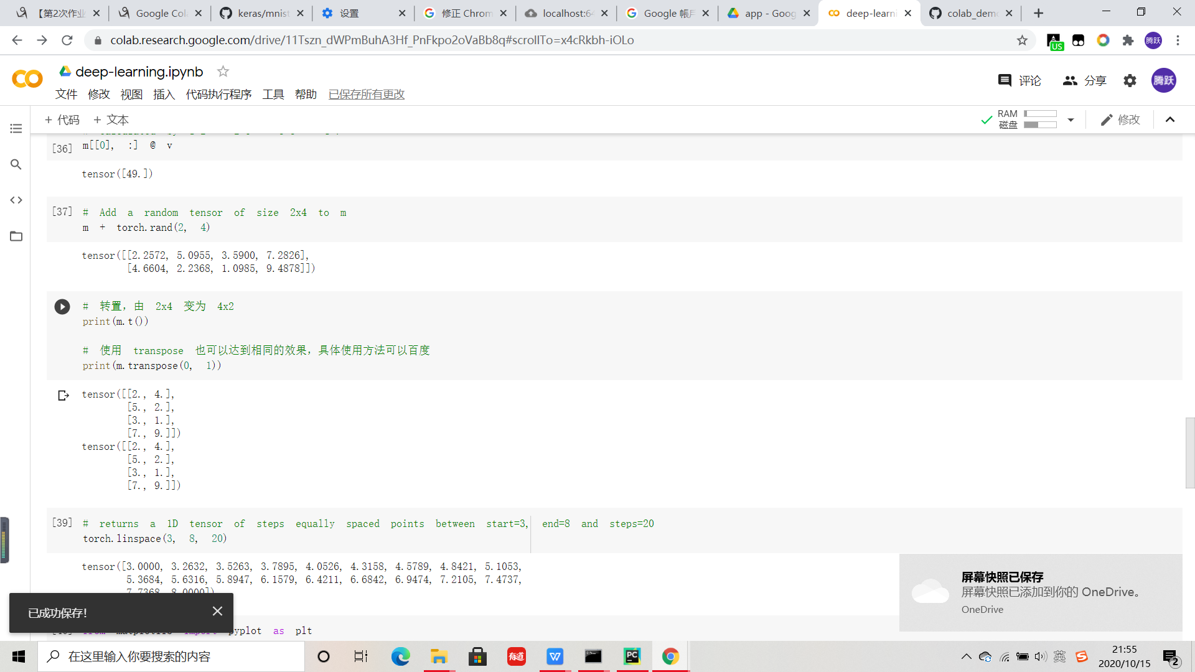Add a new code cell with + 代码
Viewport: 1195px width, 672px height.
[62, 119]
